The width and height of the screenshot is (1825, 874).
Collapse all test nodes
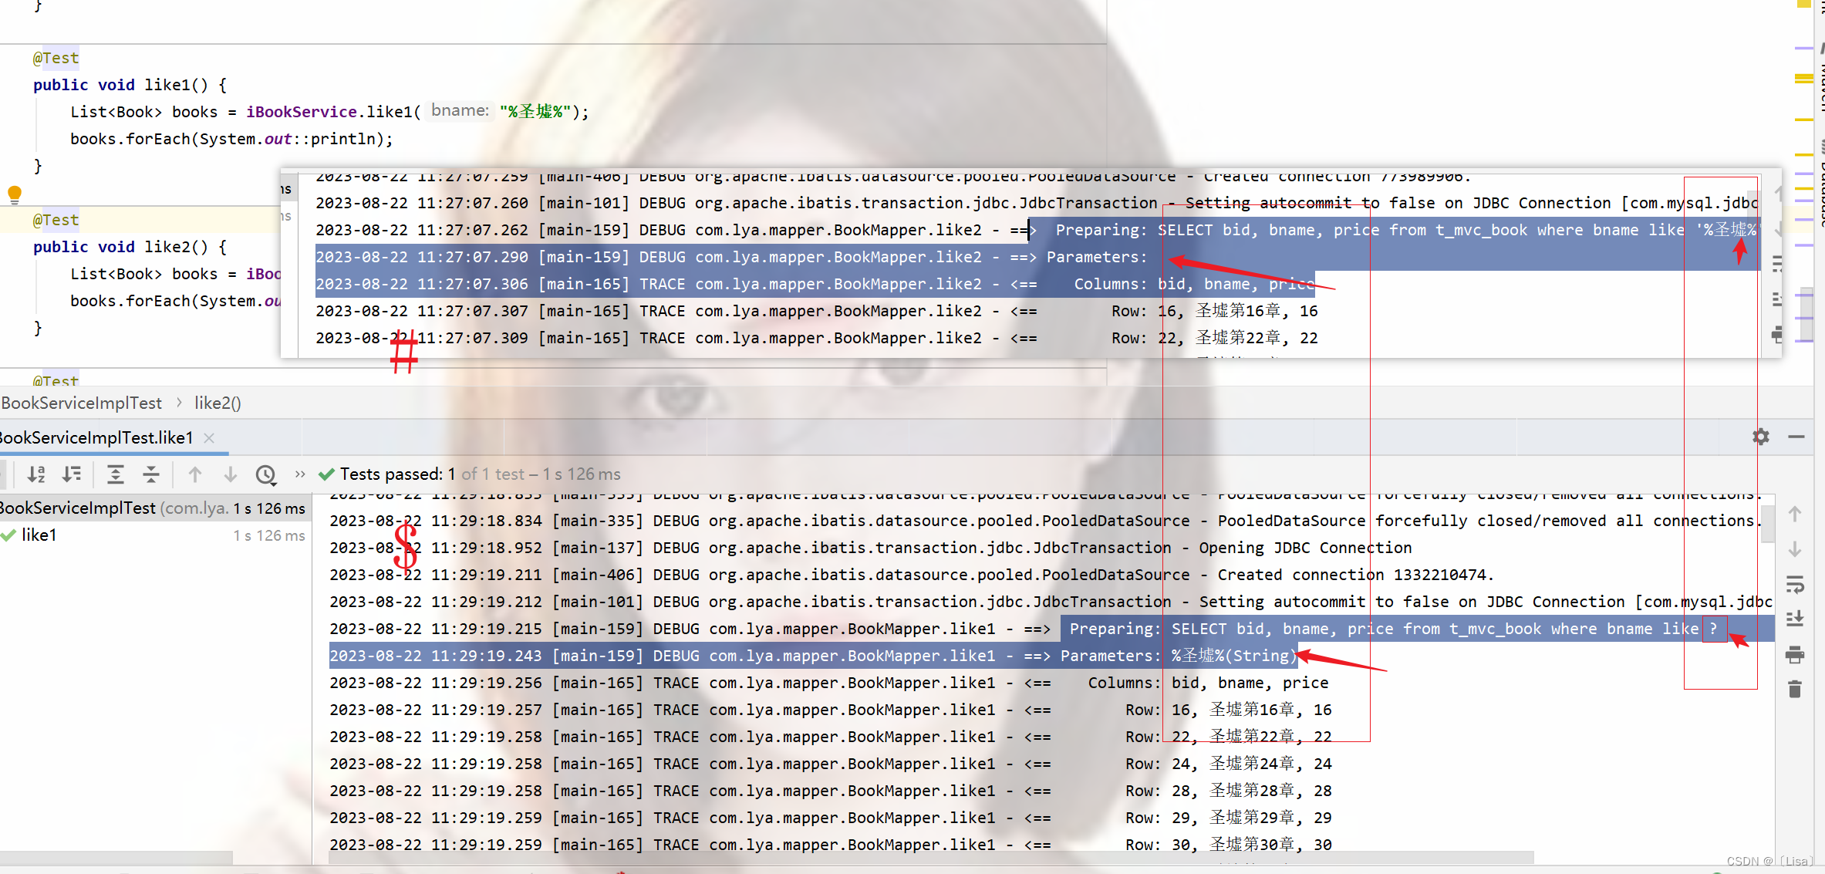[x=151, y=474]
